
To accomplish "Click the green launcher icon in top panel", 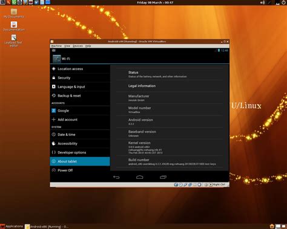I will coord(14,2).
